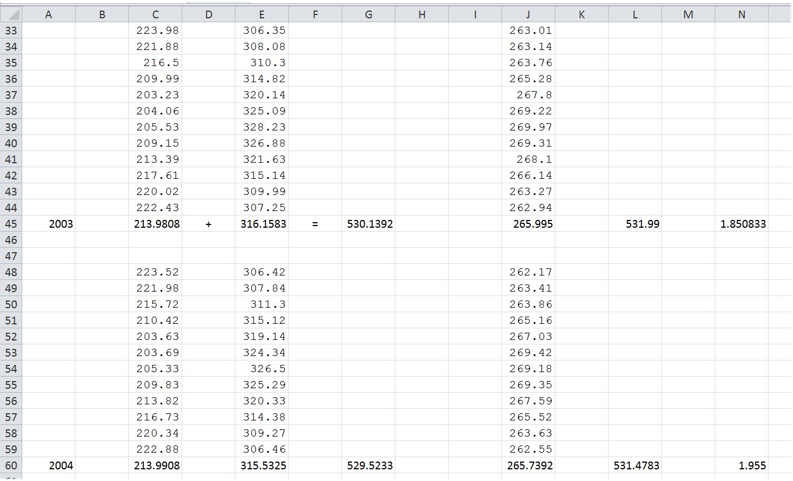Image resolution: width=793 pixels, height=481 pixels.
Task: Click cell with value 262.17
Action: [x=528, y=272]
